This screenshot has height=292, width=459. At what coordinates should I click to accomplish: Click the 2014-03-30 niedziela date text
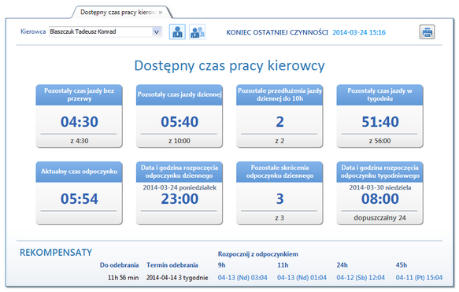[x=380, y=187]
